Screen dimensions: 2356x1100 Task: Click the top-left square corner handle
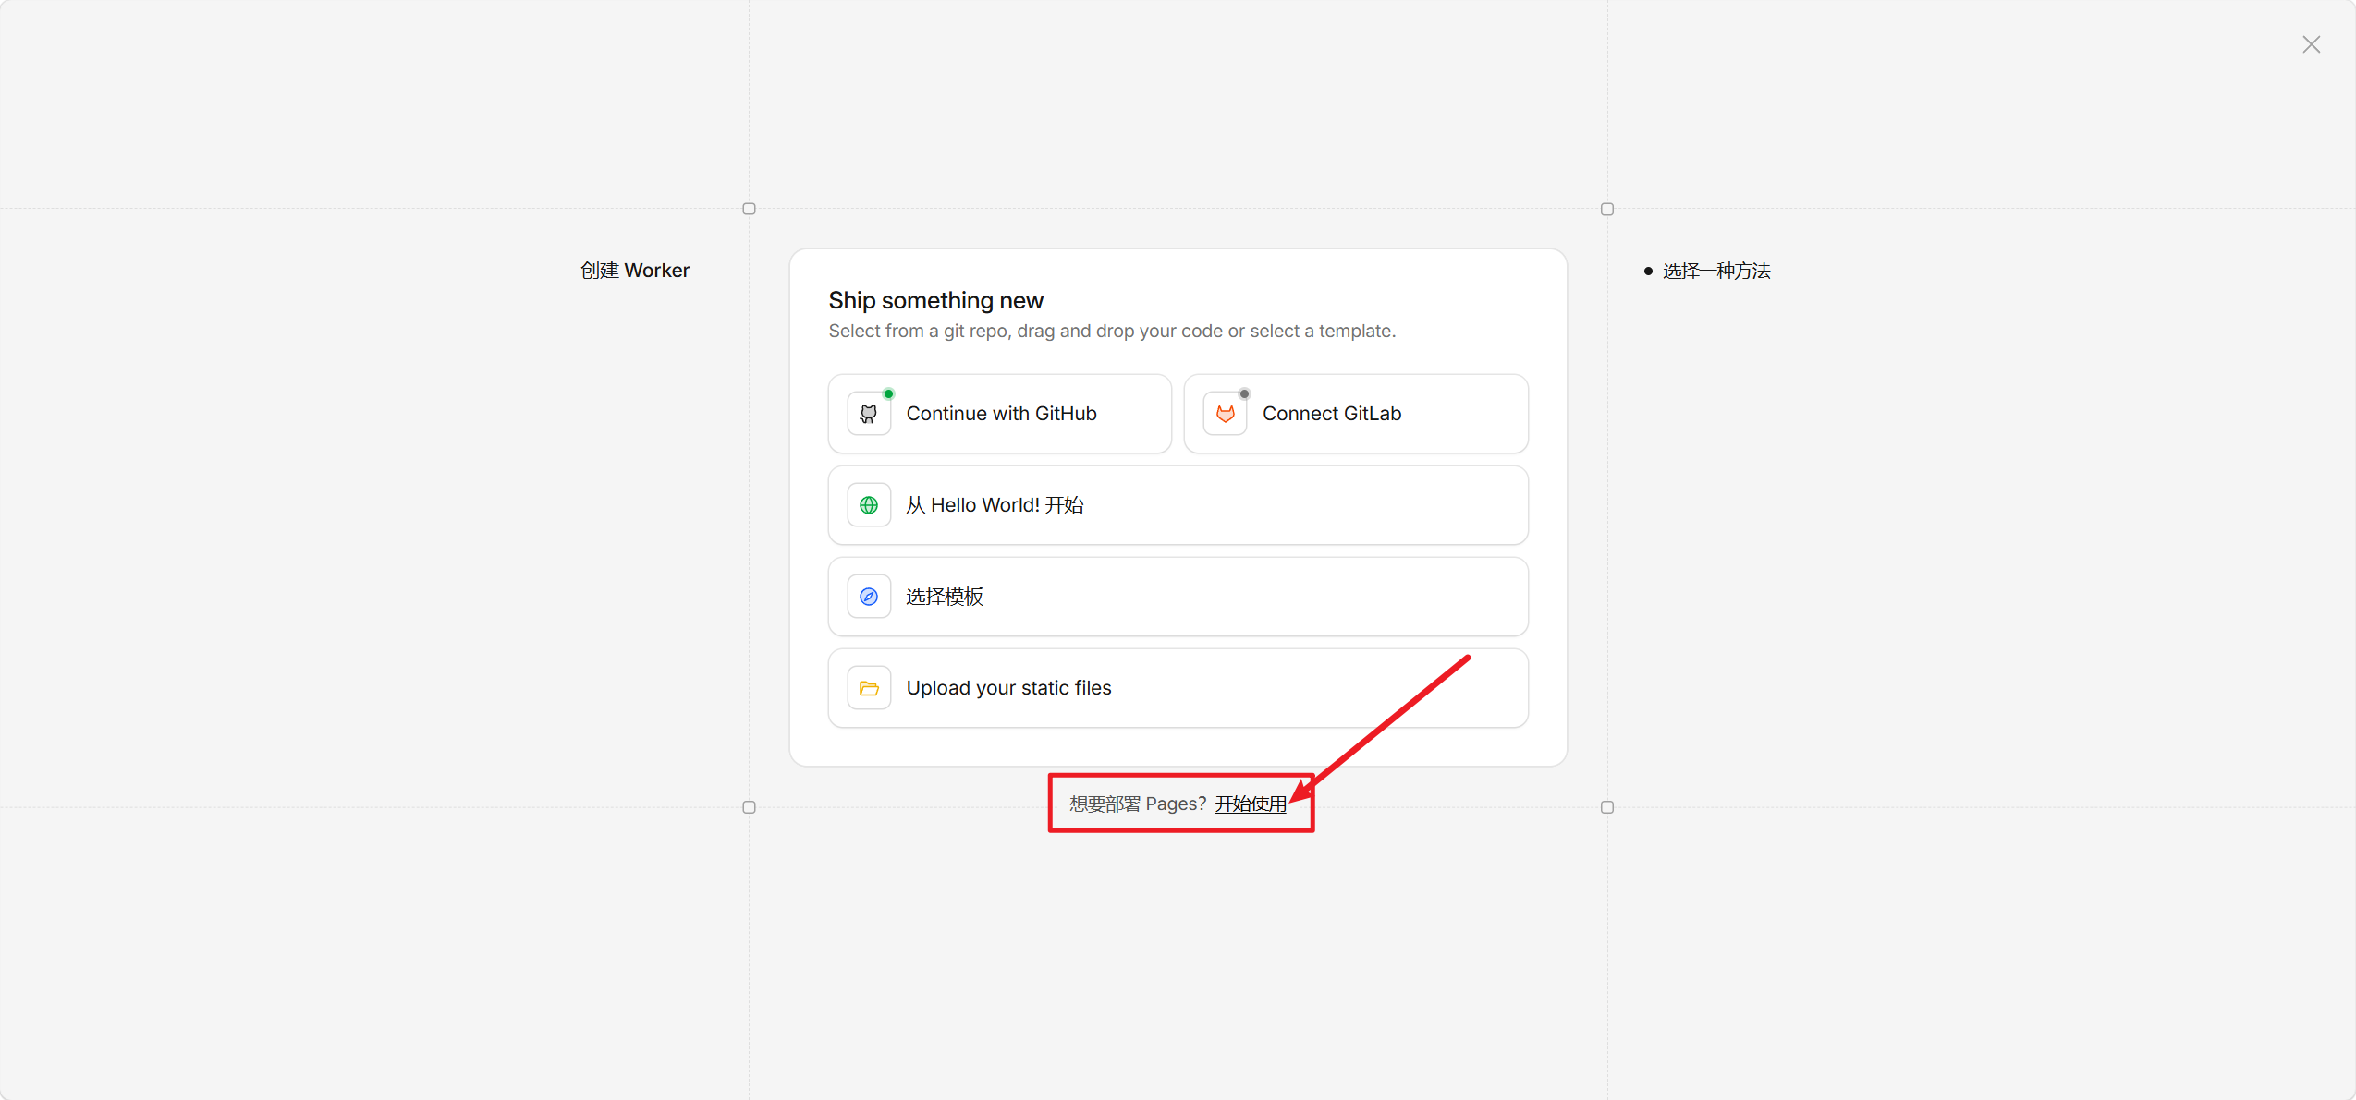click(x=749, y=209)
